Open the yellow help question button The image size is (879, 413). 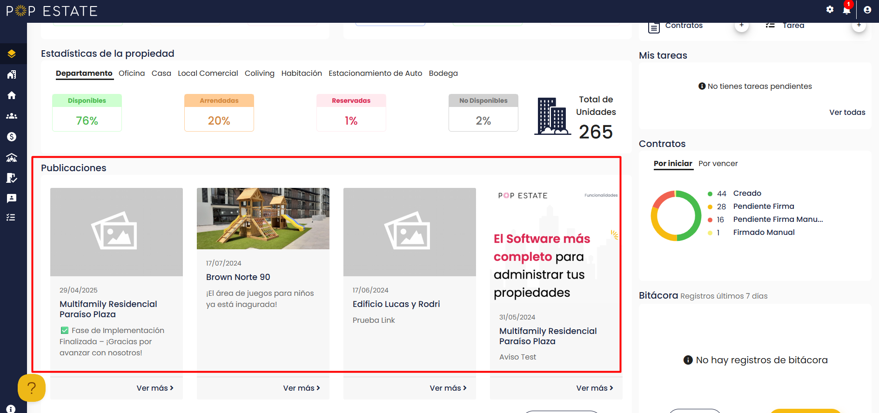32,387
